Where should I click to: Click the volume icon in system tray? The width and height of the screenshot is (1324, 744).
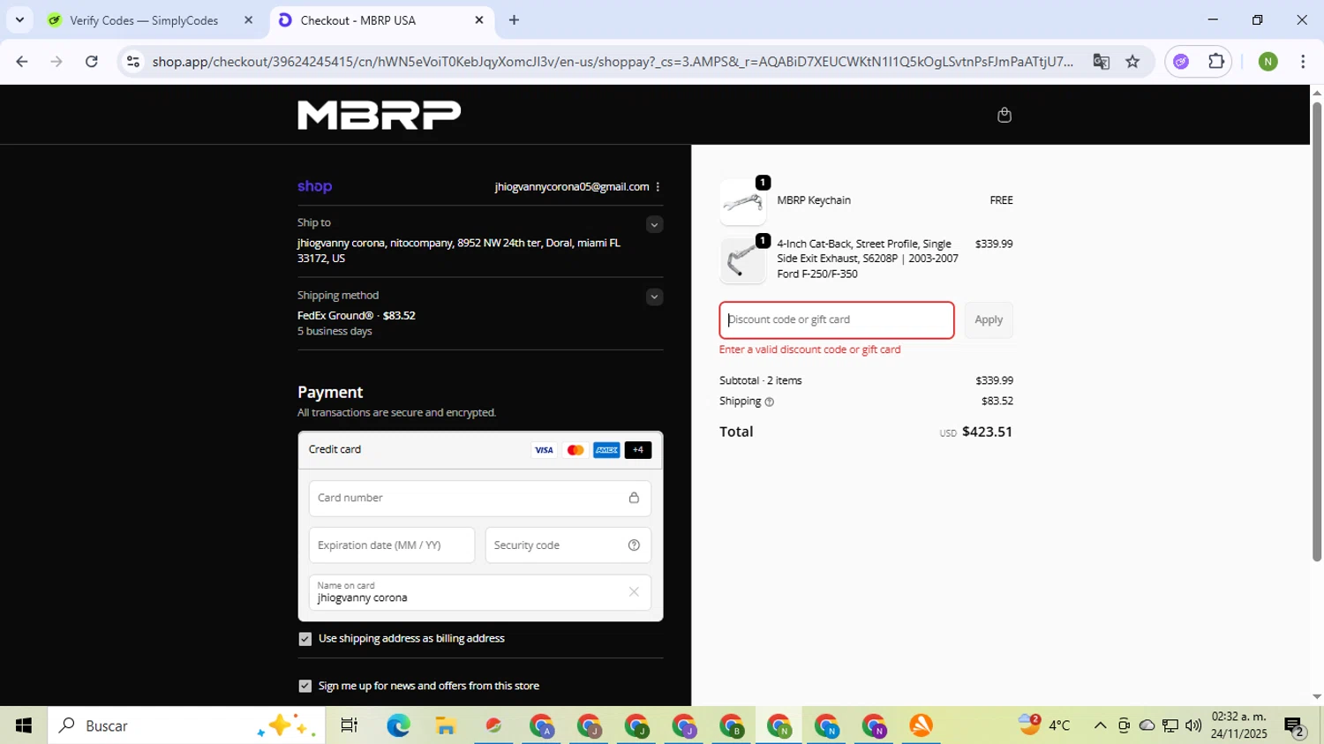(1193, 725)
